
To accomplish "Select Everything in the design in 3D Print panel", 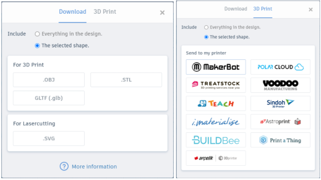I will click(206, 27).
